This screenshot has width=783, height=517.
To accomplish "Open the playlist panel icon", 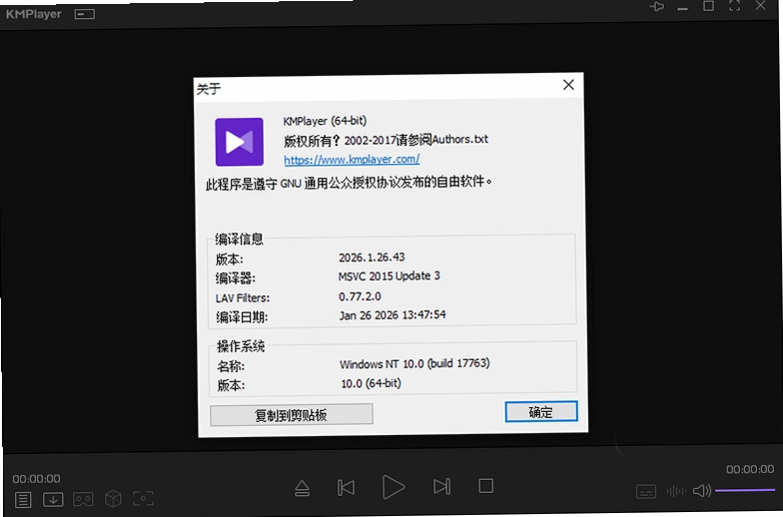I will point(23,499).
